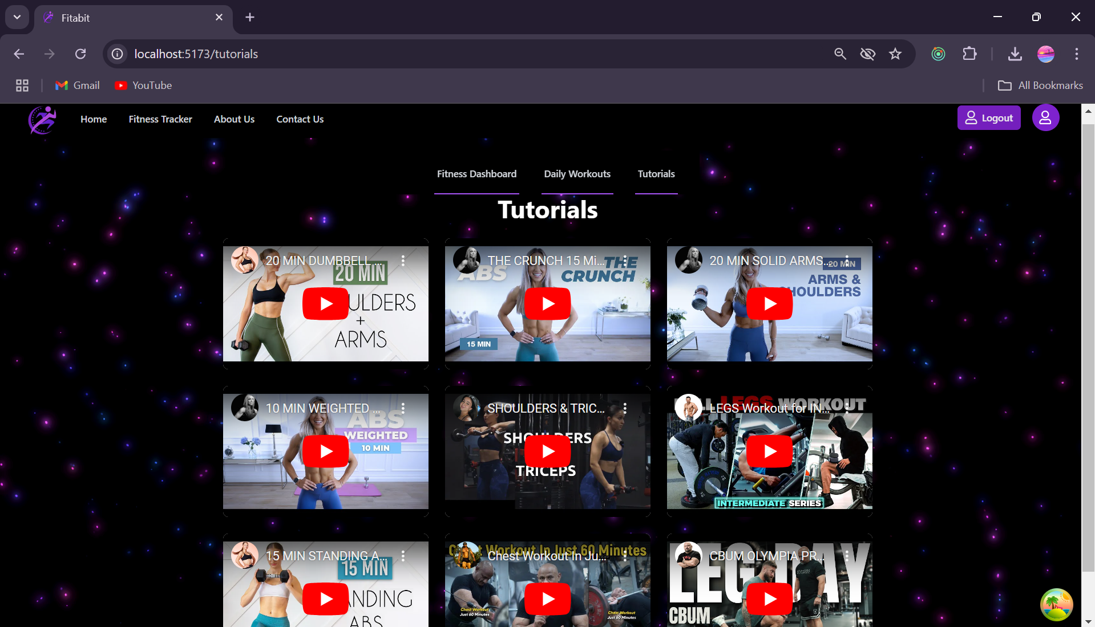Open options menu on 20 MIN SOLID ARMS video
The image size is (1095, 627).
(847, 260)
